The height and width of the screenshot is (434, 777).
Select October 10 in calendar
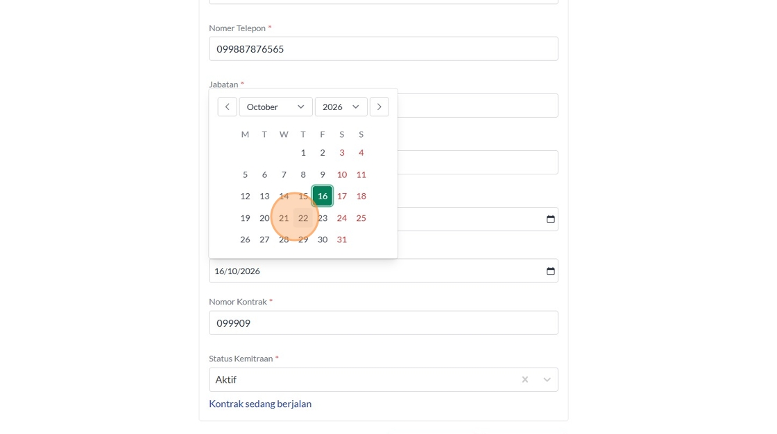[x=342, y=174]
